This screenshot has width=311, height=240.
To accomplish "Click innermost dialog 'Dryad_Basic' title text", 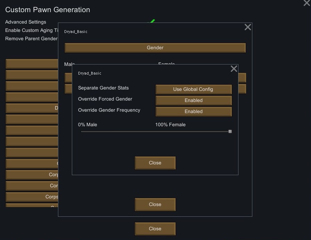I will click(x=90, y=73).
